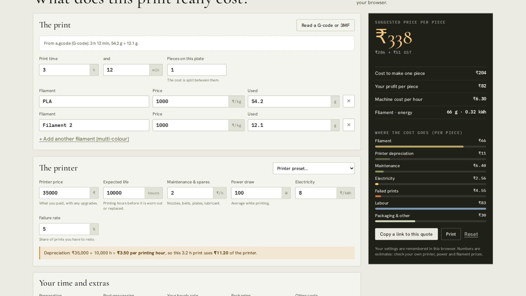Remove the Filament 2 row
526x296 pixels.
[x=348, y=125]
